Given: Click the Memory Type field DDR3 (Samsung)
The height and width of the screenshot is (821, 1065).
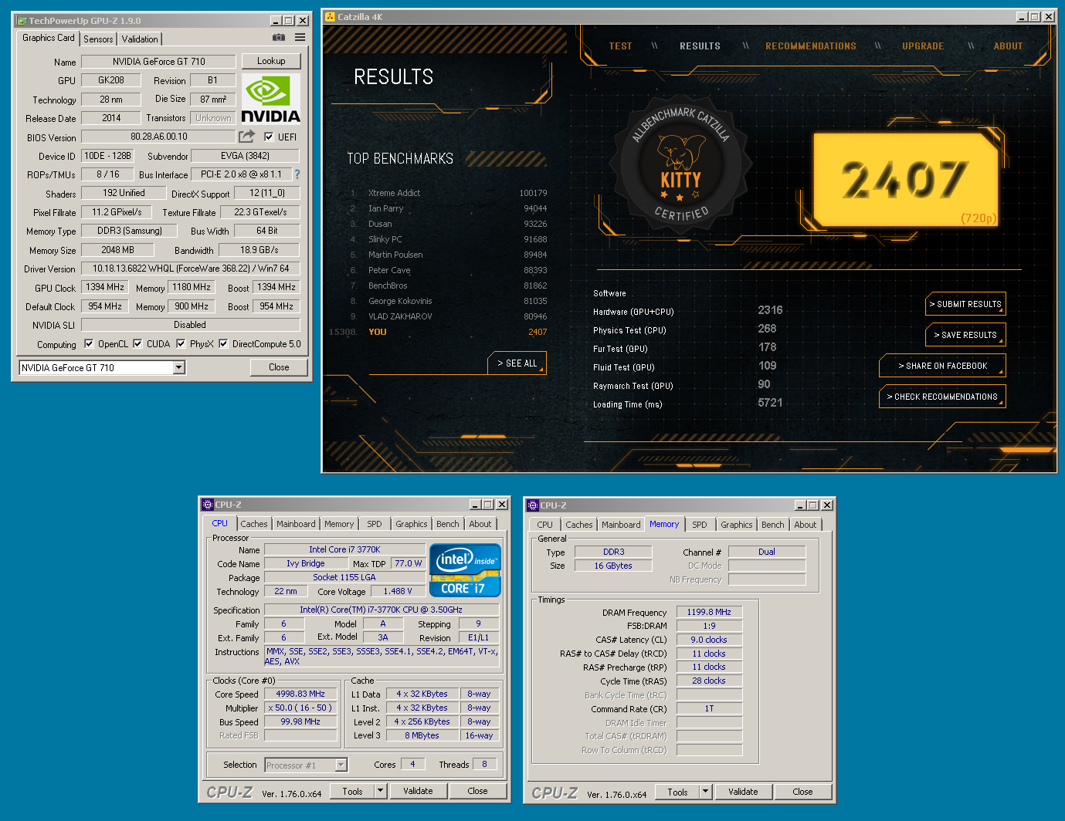Looking at the screenshot, I should click(x=129, y=231).
